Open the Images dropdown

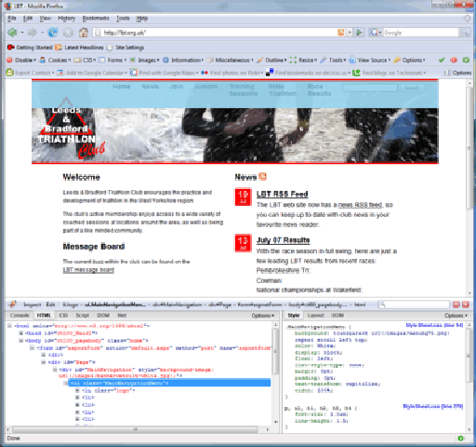(x=145, y=60)
